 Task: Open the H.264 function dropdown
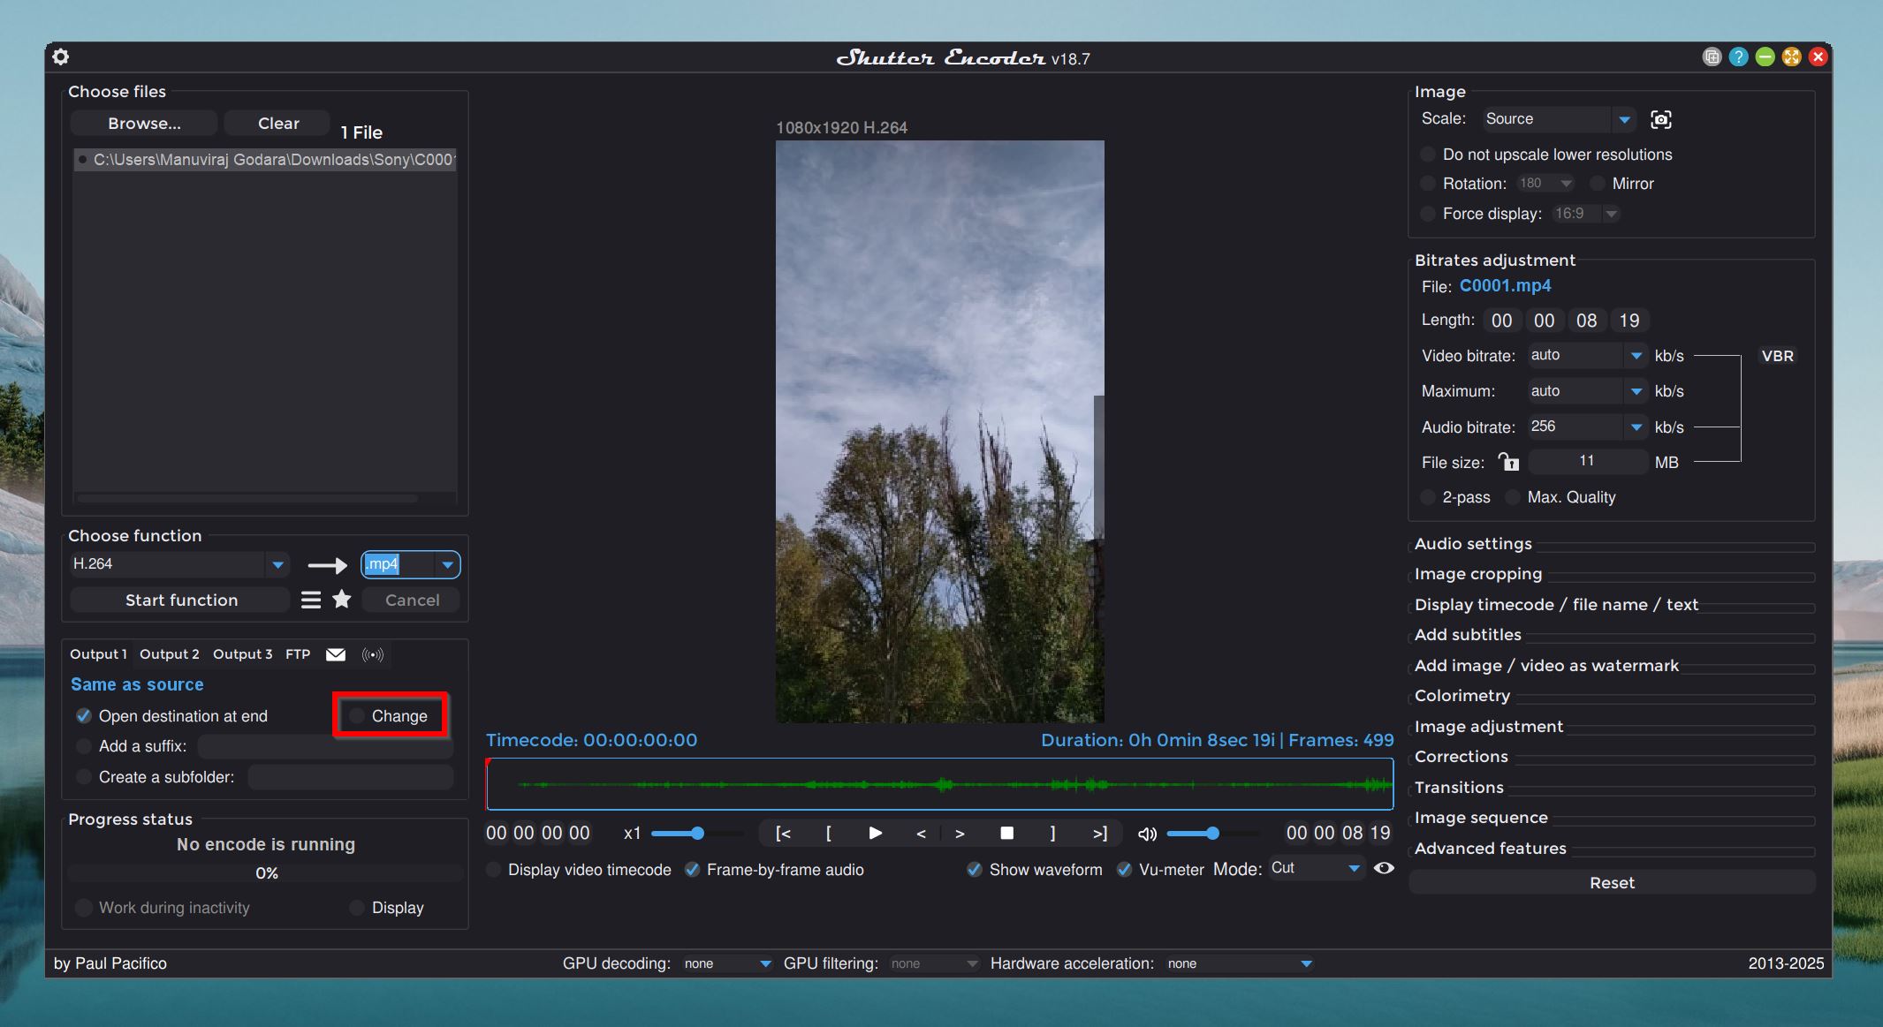point(179,564)
